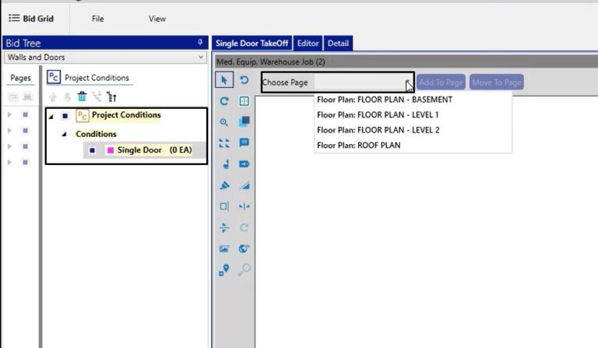Select the comment speech bubble tool
Screen dimensions: 598x348
pos(244,142)
